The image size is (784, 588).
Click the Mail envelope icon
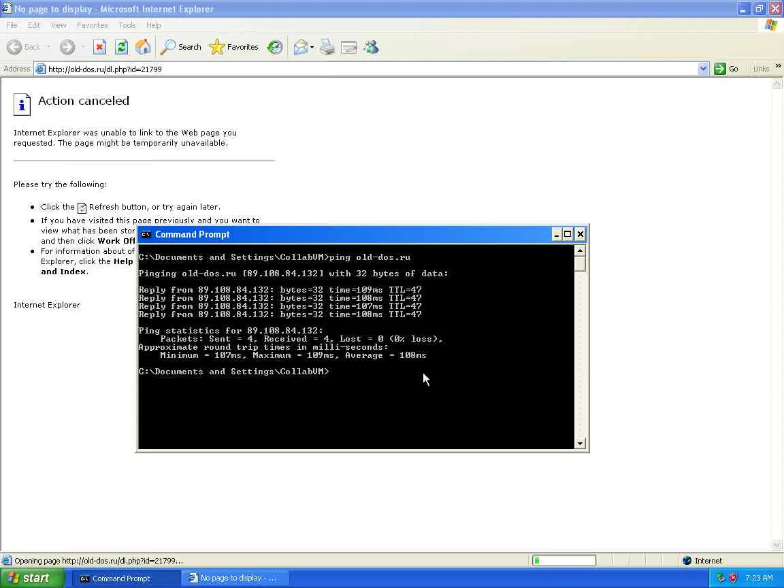(301, 47)
